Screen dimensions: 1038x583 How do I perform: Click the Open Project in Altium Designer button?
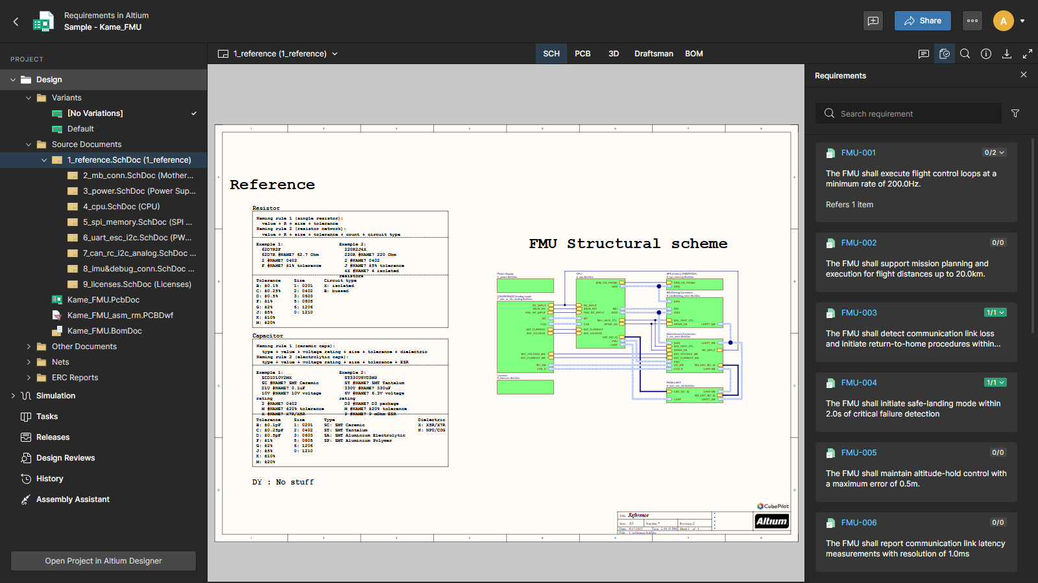point(103,560)
